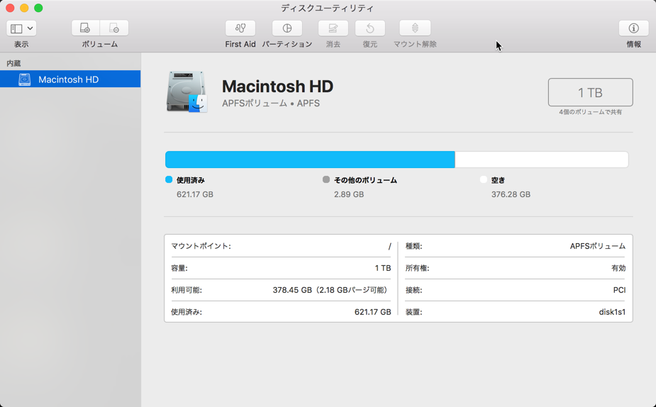Click the APFSボリューム • APFS subtitle
656x407 pixels.
point(271,104)
